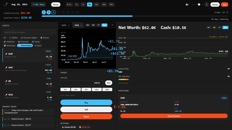Click the Close Position button for GME
This screenshot has width=232, height=130.
[174, 116]
